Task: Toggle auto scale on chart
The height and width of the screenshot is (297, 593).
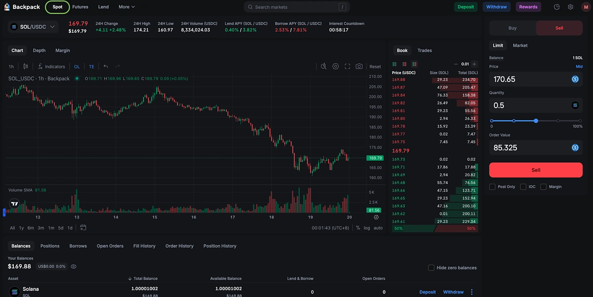Action: pos(378,228)
